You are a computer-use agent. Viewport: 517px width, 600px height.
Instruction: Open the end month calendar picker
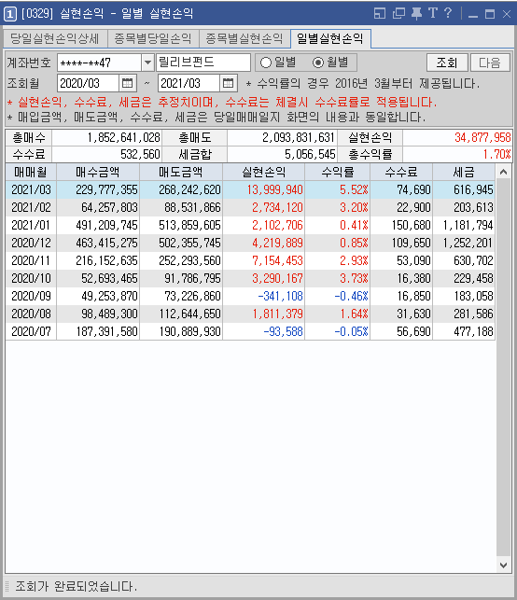coord(228,83)
